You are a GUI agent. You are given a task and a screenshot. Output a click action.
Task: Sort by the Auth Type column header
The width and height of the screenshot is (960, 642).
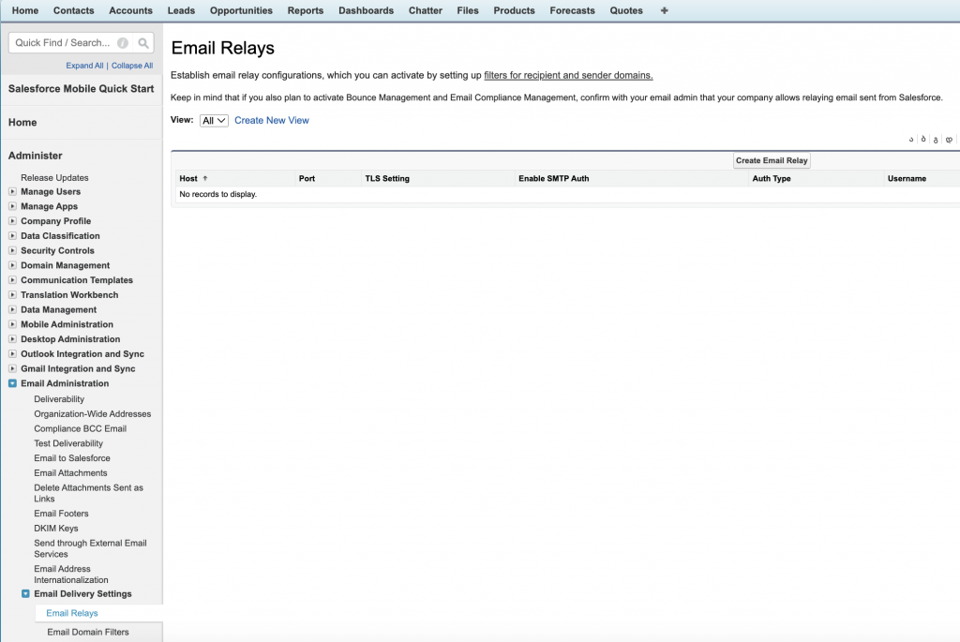coord(772,179)
